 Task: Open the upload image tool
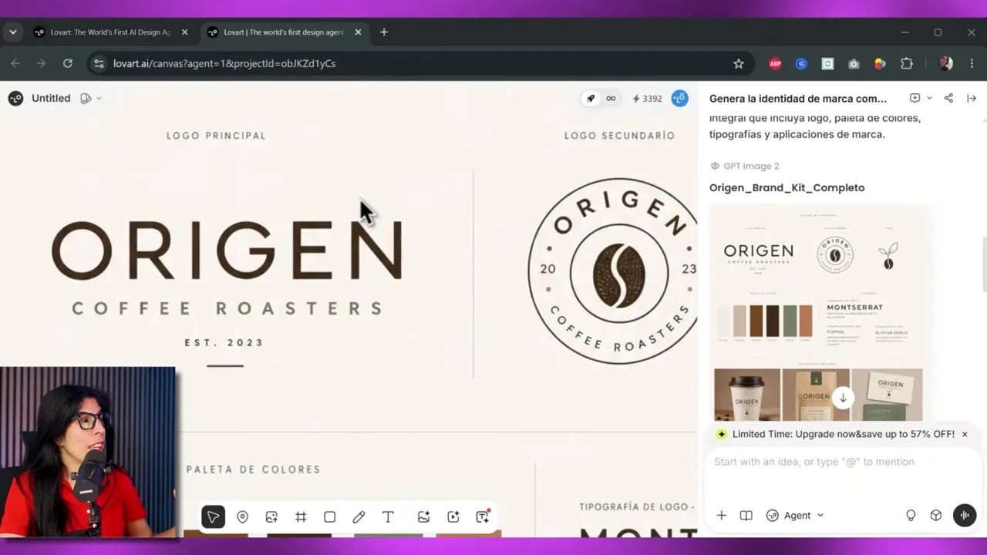[271, 517]
